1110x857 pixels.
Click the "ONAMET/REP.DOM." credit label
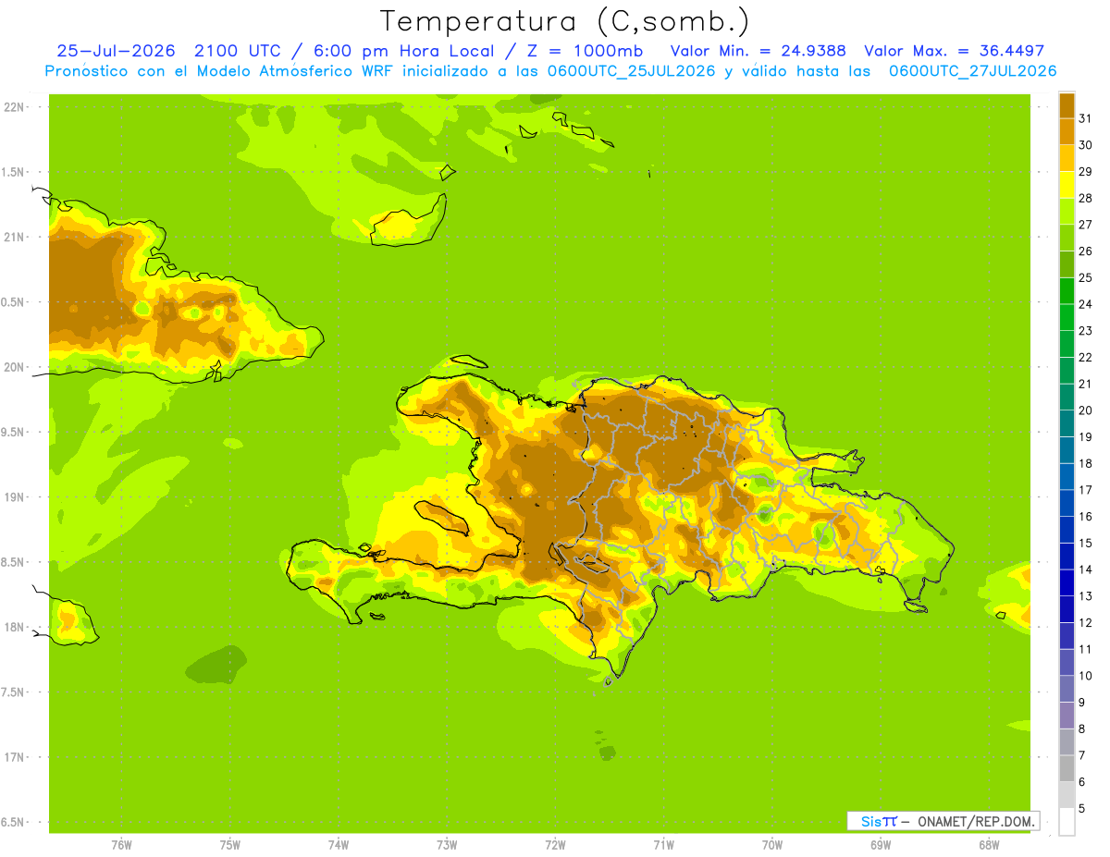[976, 821]
